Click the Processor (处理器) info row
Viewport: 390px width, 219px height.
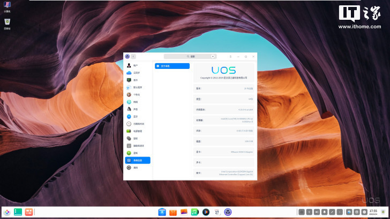(x=224, y=120)
